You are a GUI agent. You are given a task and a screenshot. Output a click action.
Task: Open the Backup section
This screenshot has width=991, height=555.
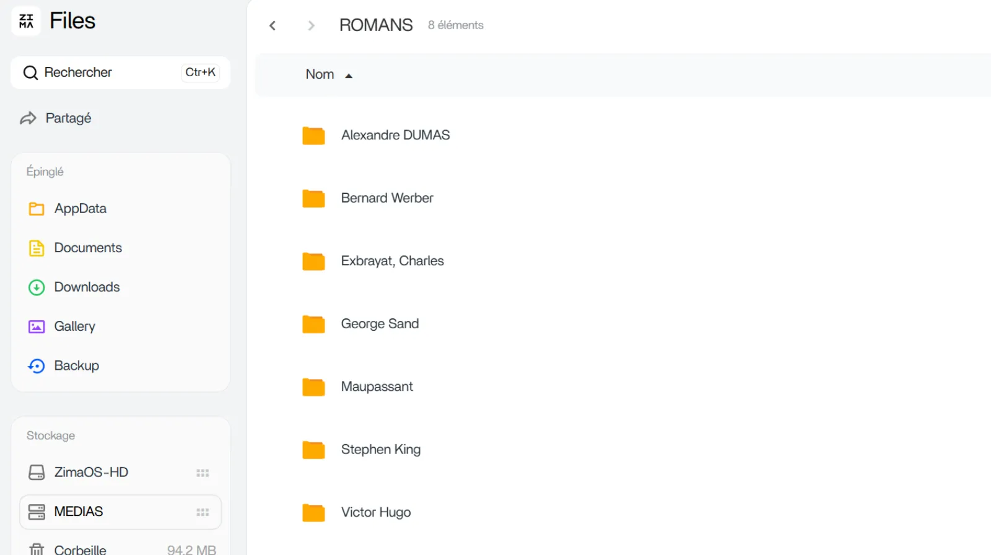coord(76,366)
